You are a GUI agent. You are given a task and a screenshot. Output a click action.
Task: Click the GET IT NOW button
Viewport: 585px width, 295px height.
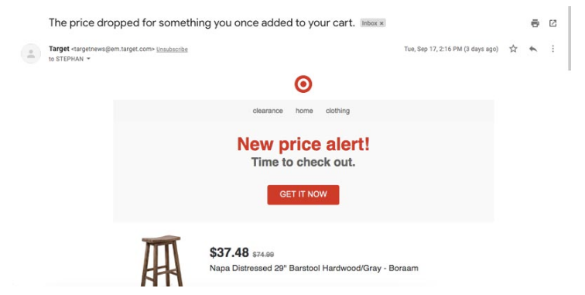pyautogui.click(x=303, y=194)
